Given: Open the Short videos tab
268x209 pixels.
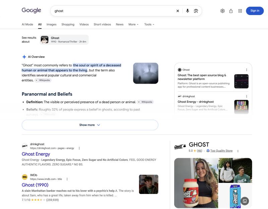Looking at the screenshot, I should 102,24.
